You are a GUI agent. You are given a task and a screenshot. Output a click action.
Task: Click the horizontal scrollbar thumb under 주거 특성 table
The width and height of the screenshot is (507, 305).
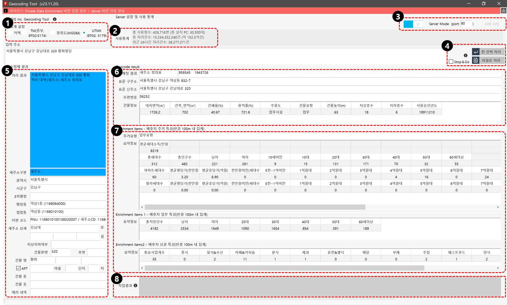click(255, 207)
